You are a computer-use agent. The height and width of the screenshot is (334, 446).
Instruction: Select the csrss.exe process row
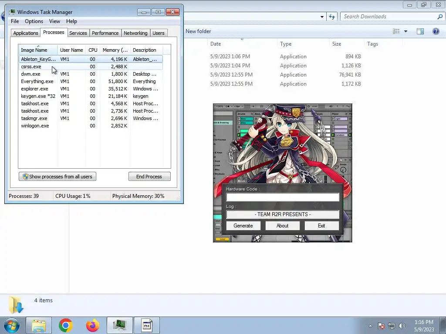91,67
